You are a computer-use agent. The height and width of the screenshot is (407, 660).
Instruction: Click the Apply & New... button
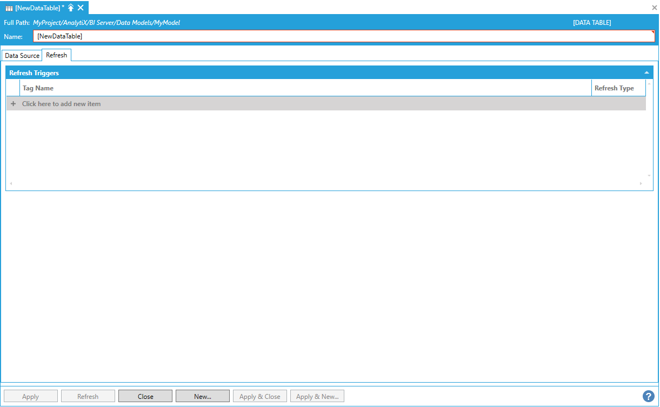[317, 396]
